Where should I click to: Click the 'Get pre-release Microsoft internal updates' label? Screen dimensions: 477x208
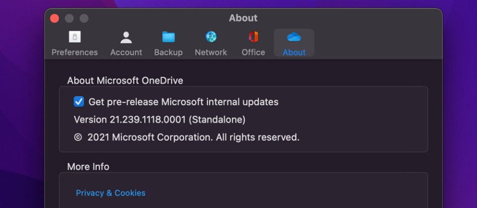[x=183, y=102]
